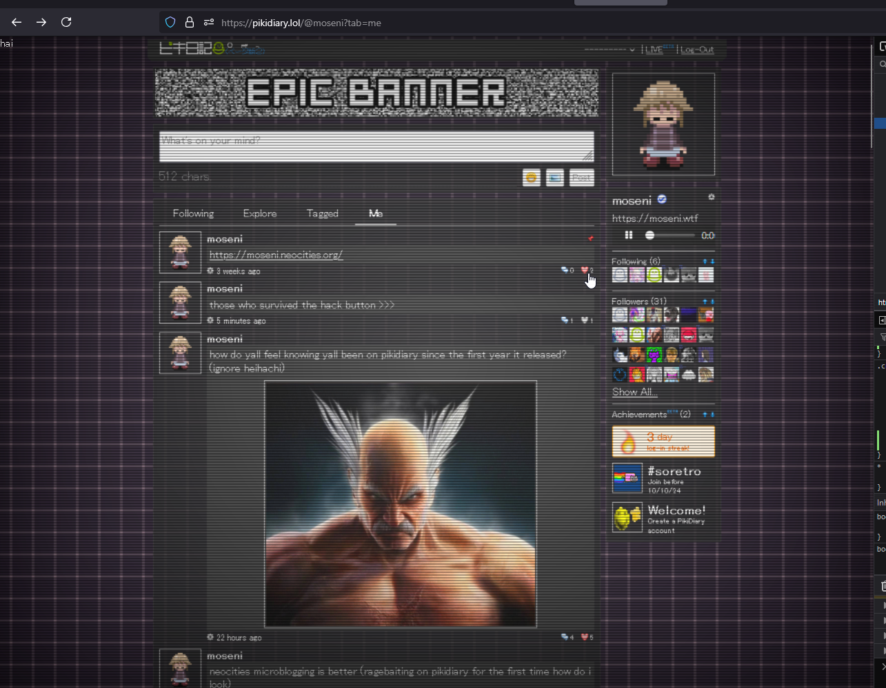Open the Heihachi image in the post
The height and width of the screenshot is (688, 886).
click(x=401, y=504)
